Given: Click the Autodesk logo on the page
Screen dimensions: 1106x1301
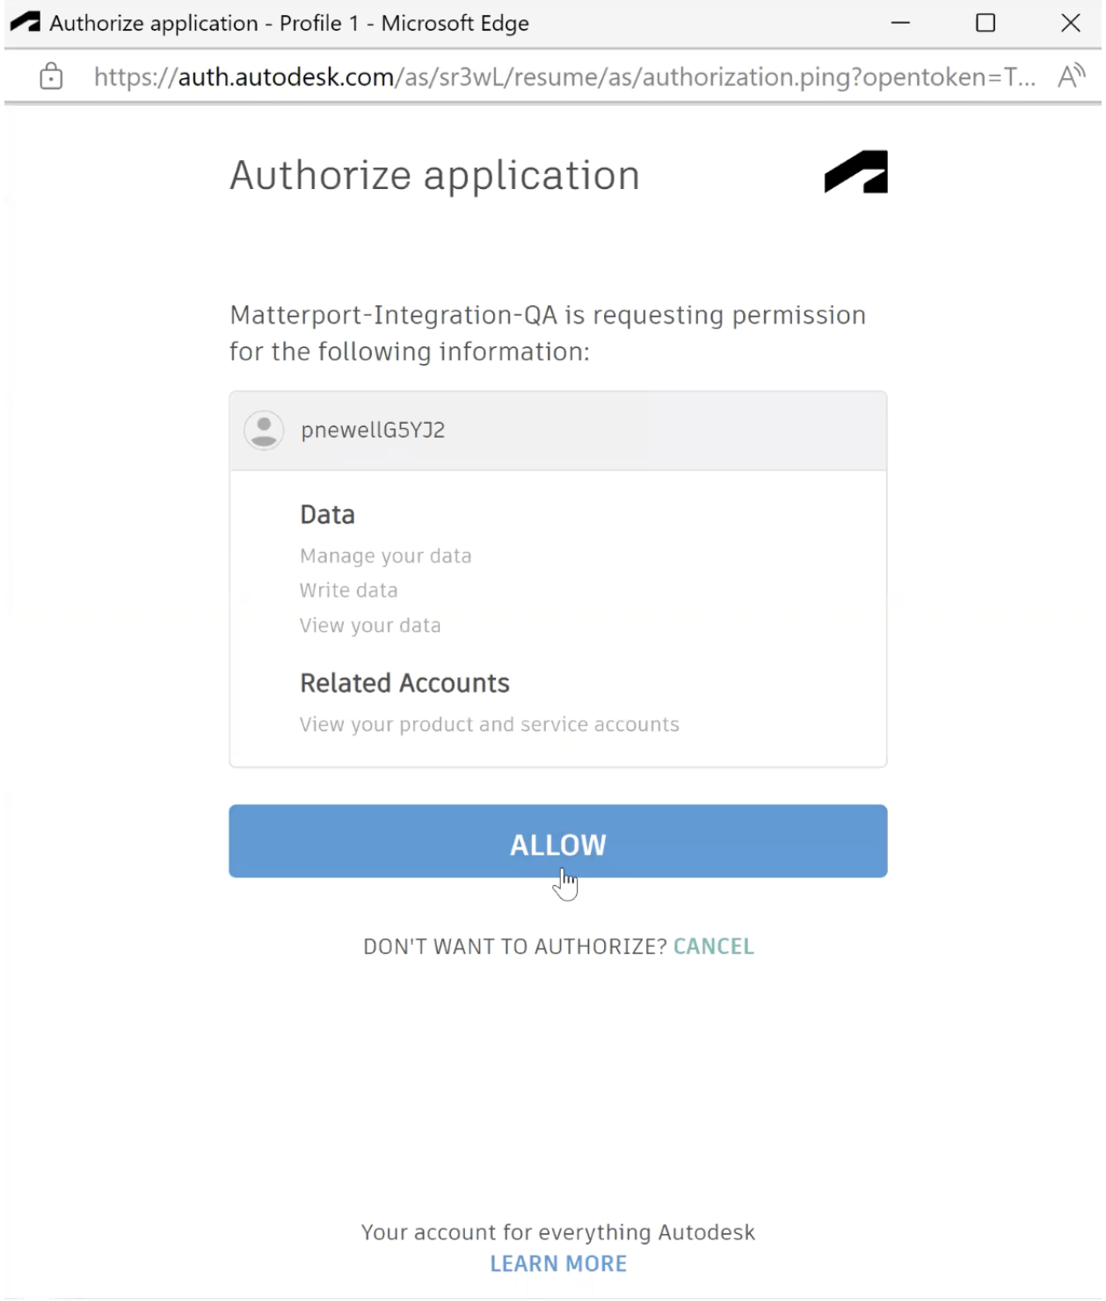Looking at the screenshot, I should pyautogui.click(x=855, y=172).
